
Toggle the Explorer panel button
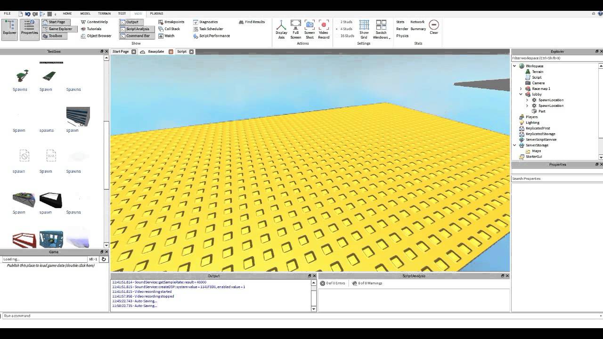click(x=9, y=29)
